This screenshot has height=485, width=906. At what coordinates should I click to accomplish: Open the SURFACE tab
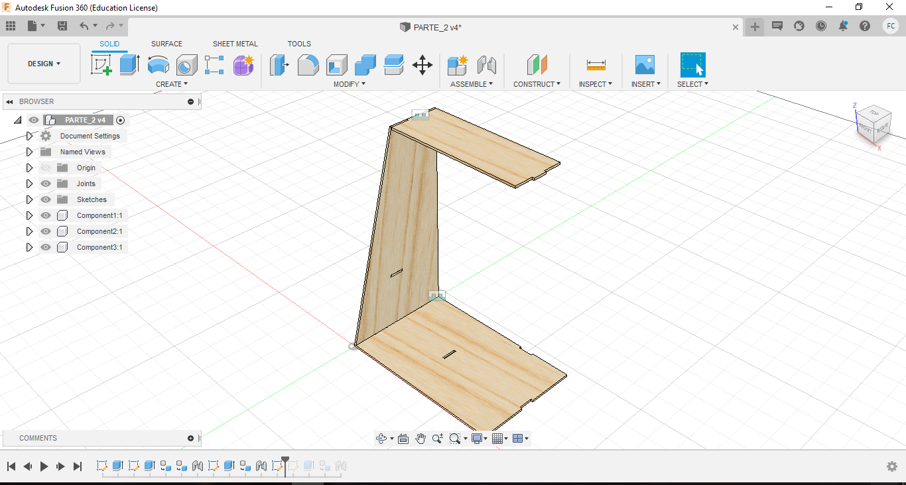166,44
